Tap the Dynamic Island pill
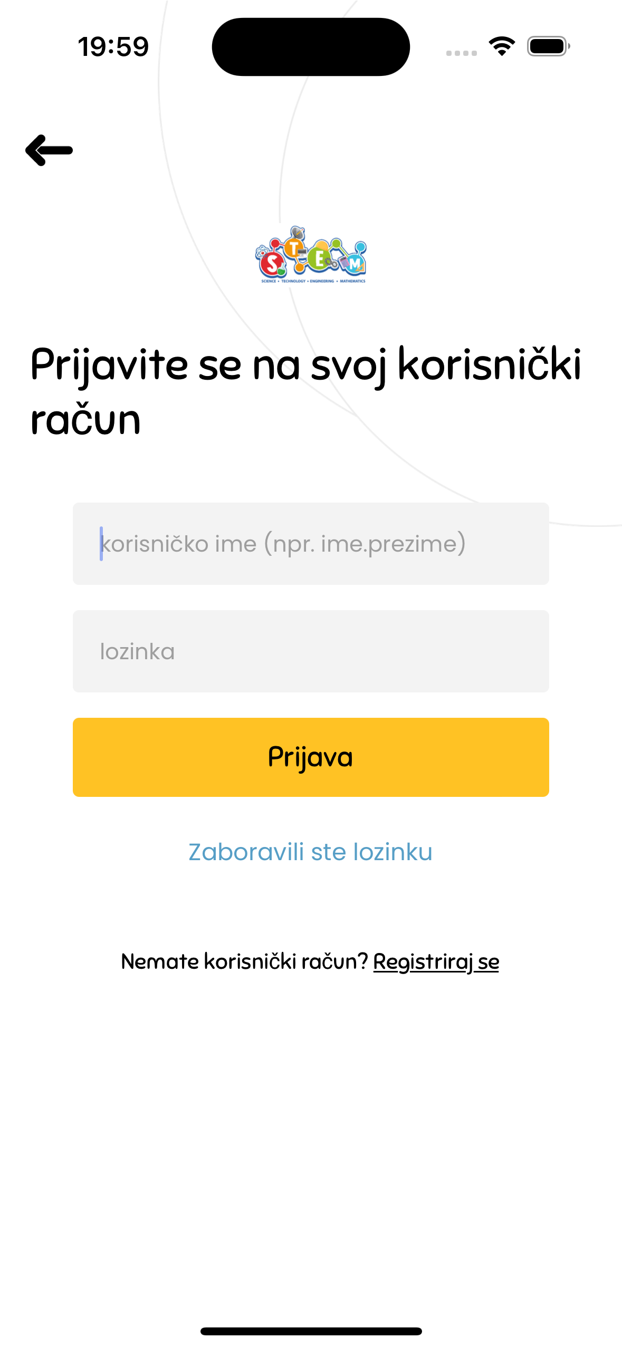This screenshot has width=622, height=1348. [311, 46]
